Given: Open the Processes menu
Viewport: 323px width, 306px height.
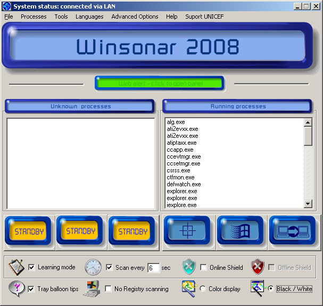Looking at the screenshot, I should [34, 16].
